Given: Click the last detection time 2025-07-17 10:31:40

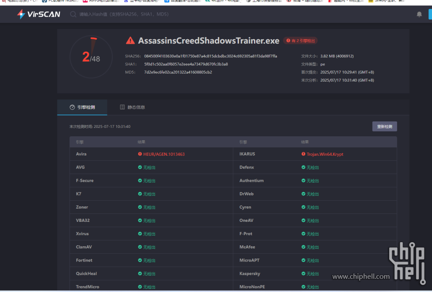Looking at the screenshot, I should click(112, 127).
